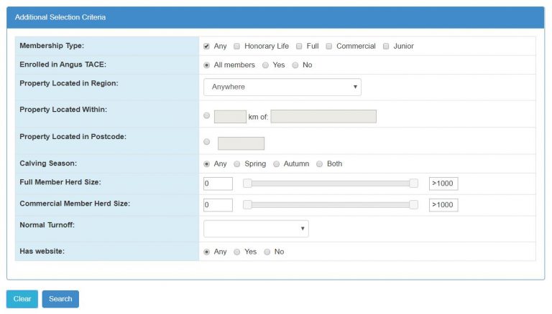Screen dimensions: 552x314
Task: Select the Property Located Within radio button
Action: [x=207, y=115]
